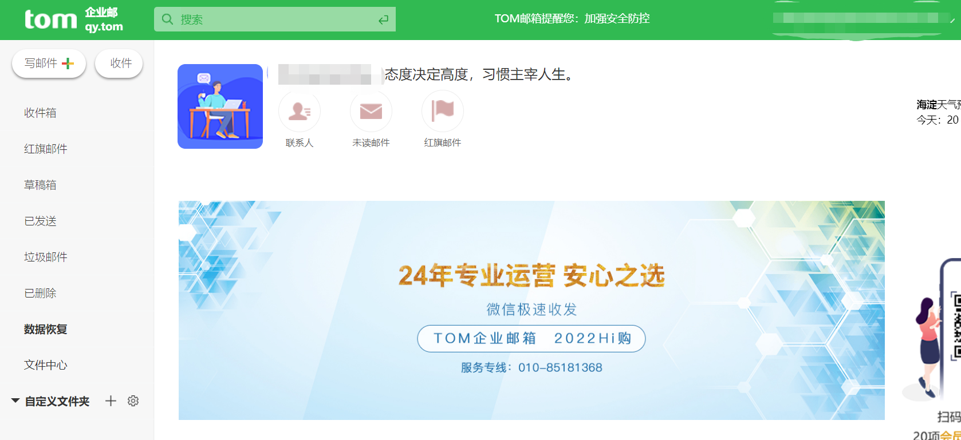Viewport: 961px width, 440px height.
Task: Click the TOM邮箱提醒您 security notice
Action: 572,18
